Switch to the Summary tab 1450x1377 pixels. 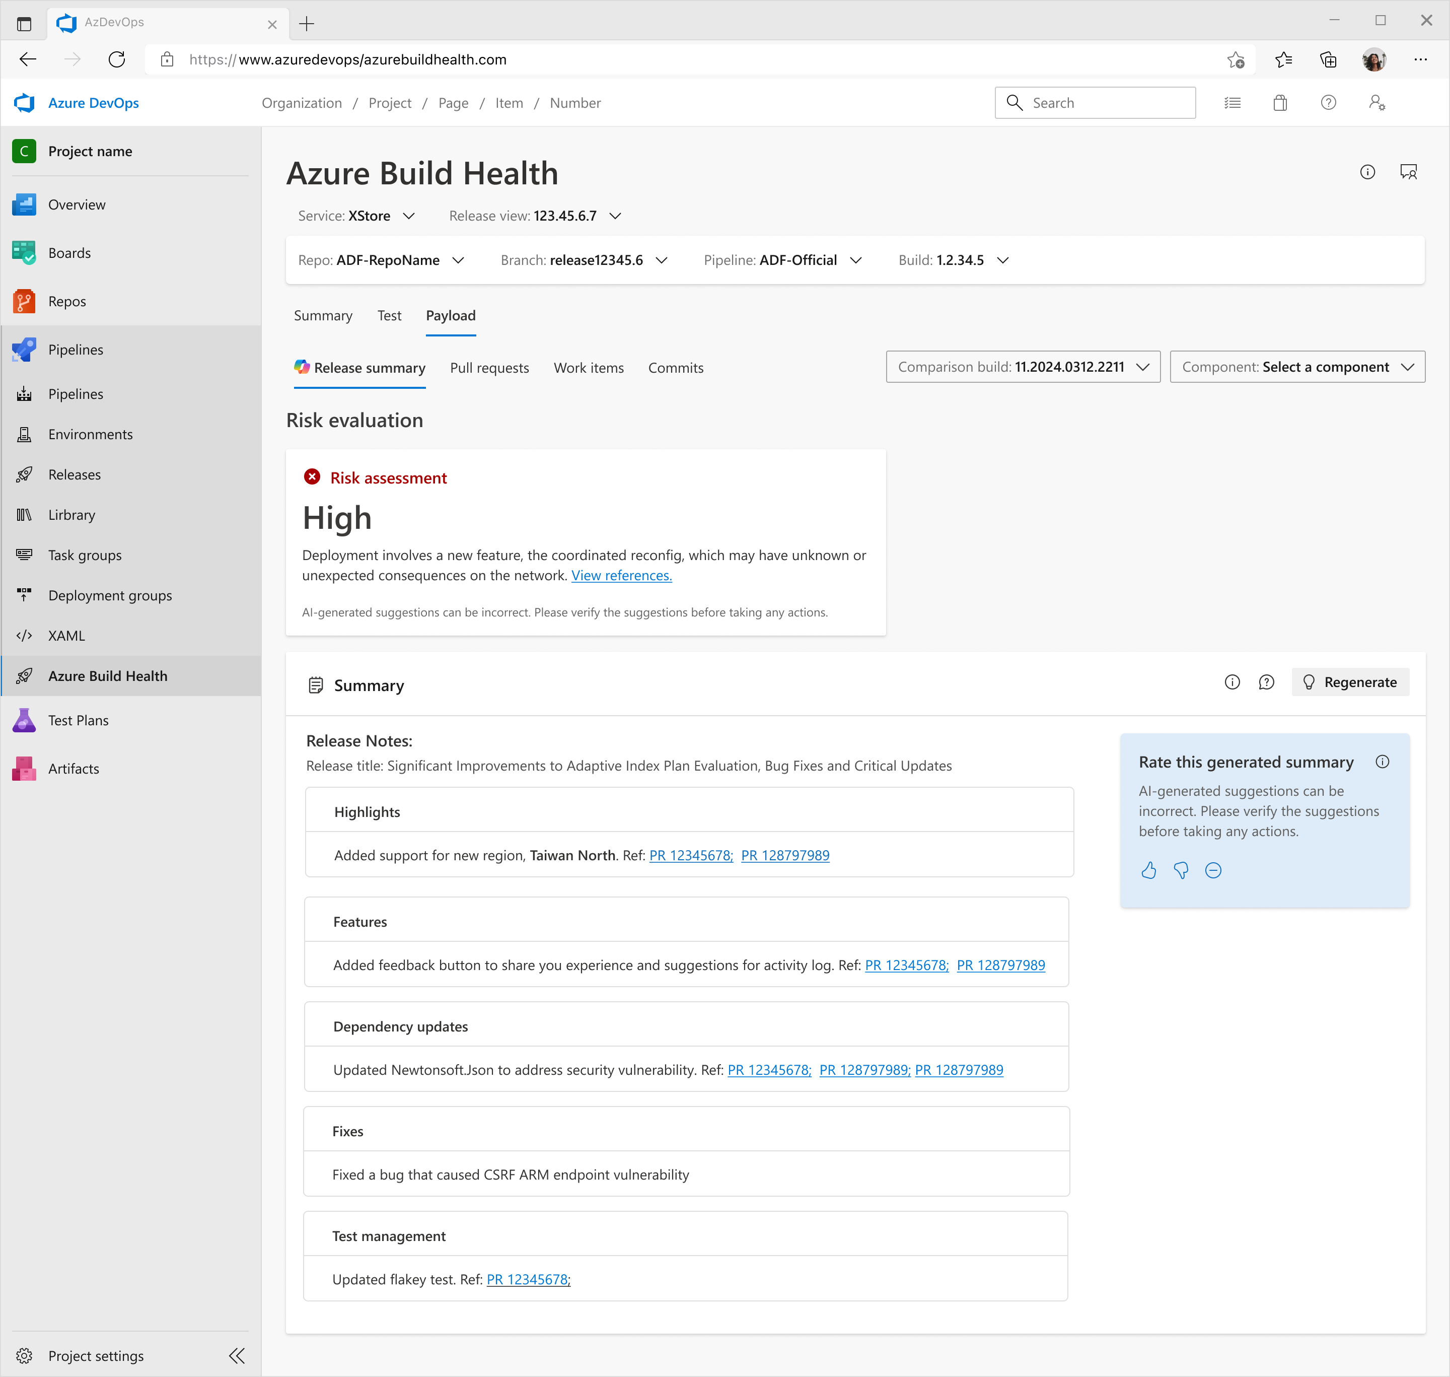(x=323, y=316)
